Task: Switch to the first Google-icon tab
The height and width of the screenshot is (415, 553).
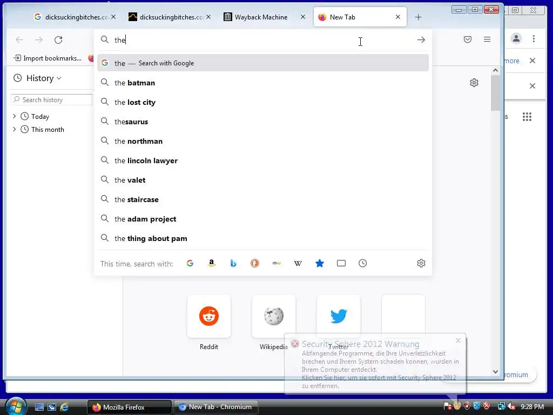Action: 75,17
